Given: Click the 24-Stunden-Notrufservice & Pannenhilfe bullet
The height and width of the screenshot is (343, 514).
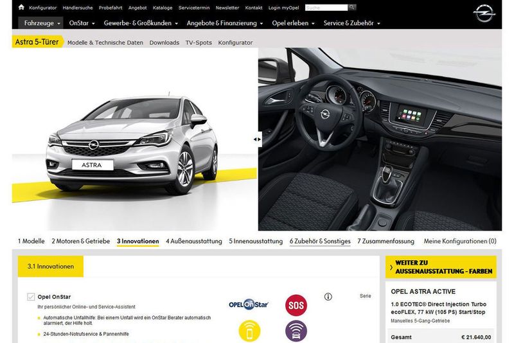Looking at the screenshot, I should (x=86, y=334).
